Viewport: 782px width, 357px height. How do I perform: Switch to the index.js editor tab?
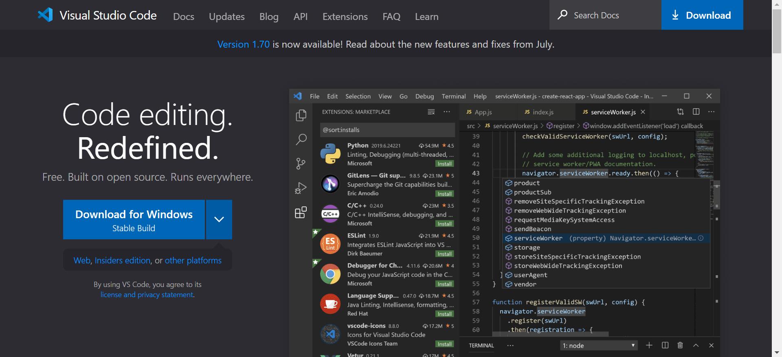pos(543,112)
